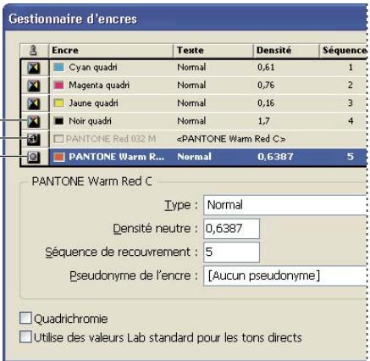
Task: Select the magenta color swatch
Action: click(x=58, y=86)
